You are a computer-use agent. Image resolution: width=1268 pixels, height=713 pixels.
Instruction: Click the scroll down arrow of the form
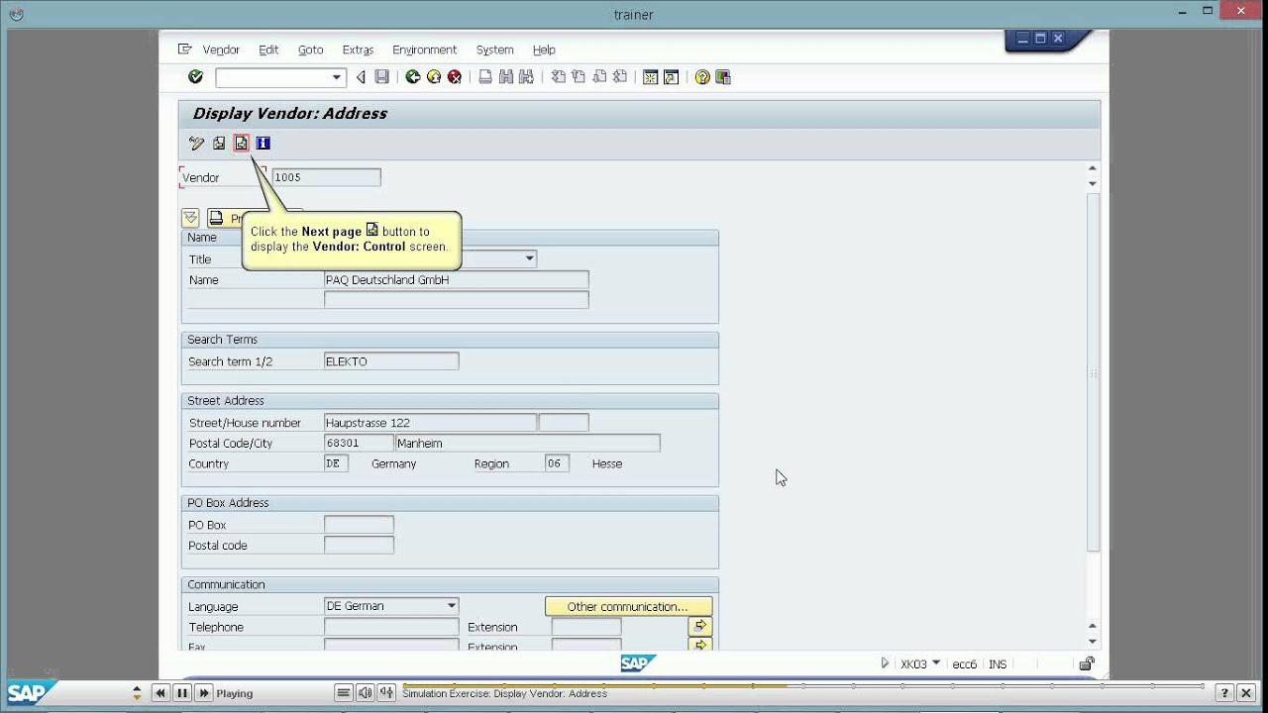[1093, 642]
